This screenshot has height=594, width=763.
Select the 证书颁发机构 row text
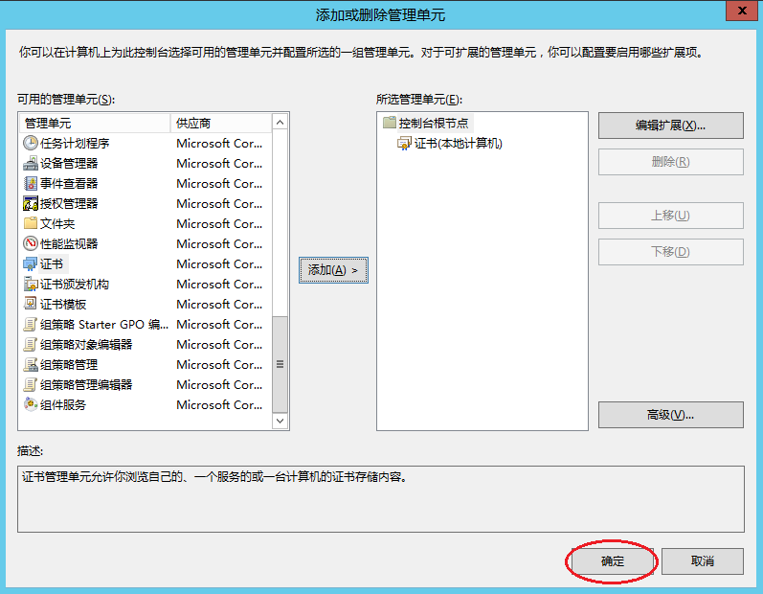75,284
